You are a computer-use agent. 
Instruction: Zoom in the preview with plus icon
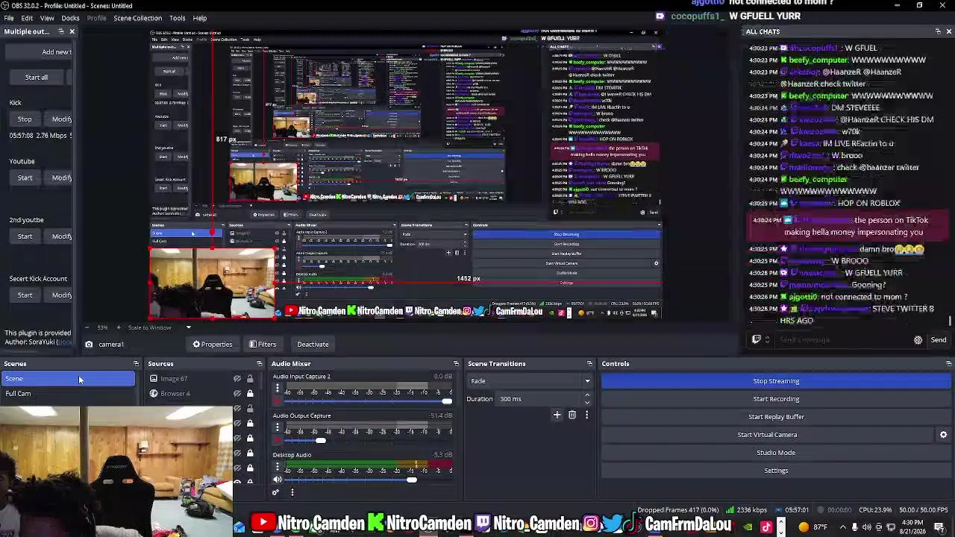[x=118, y=327]
